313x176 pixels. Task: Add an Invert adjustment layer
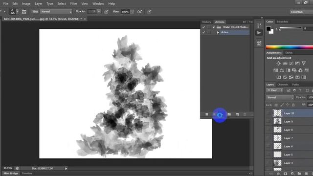tap(279, 77)
